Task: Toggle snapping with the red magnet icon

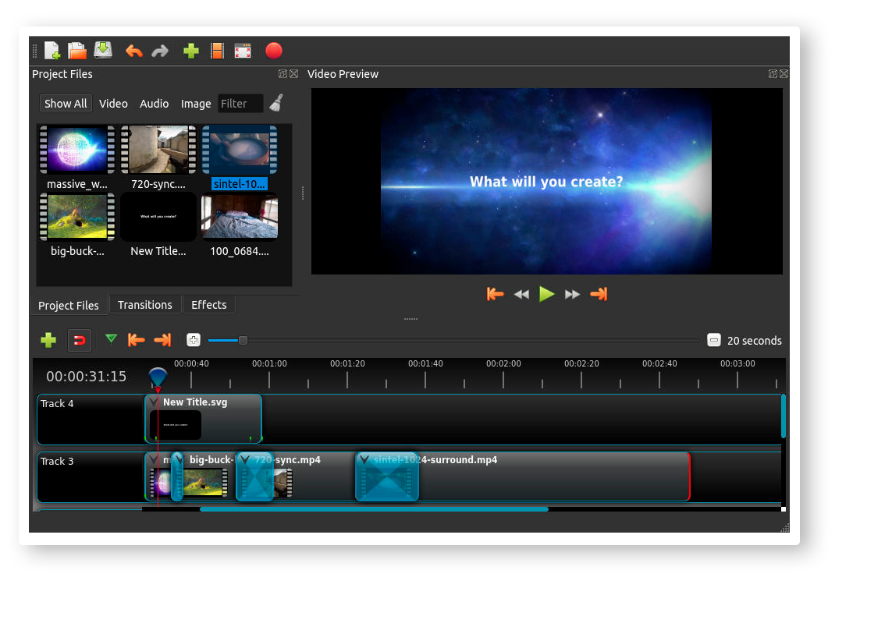Action: tap(80, 341)
